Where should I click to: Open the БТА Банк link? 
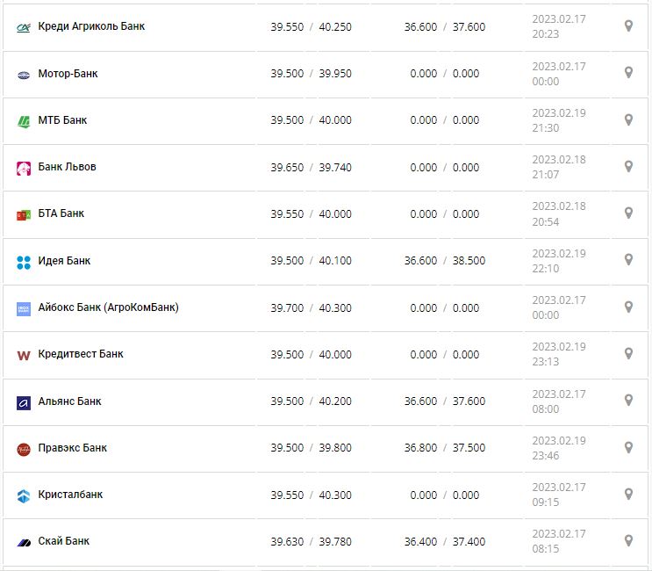(61, 213)
